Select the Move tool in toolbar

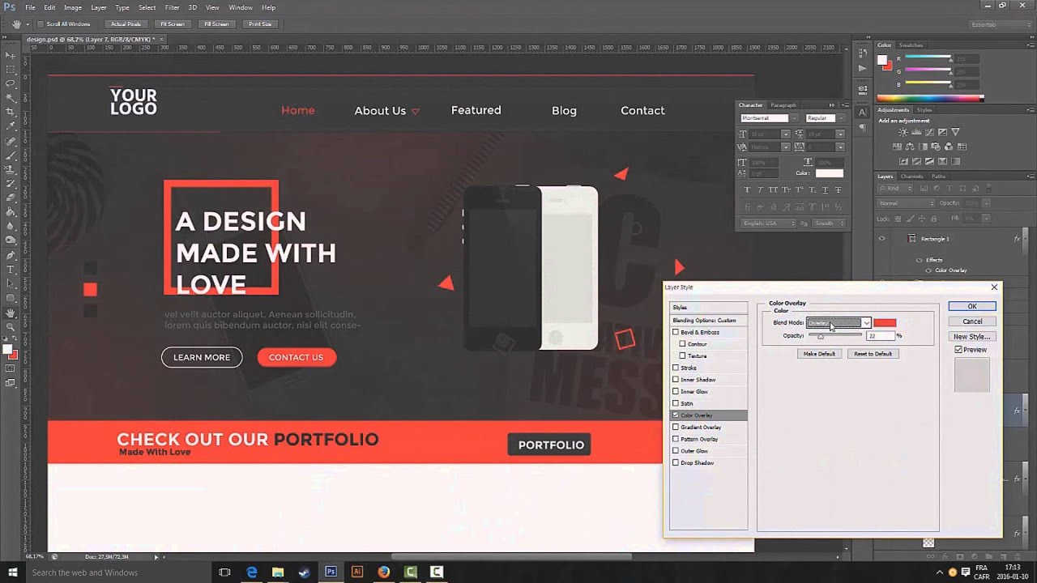[x=11, y=55]
